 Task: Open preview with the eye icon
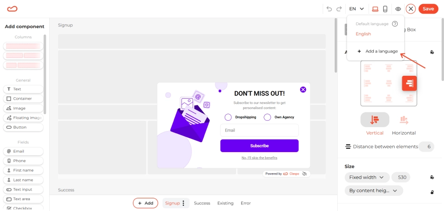398,9
